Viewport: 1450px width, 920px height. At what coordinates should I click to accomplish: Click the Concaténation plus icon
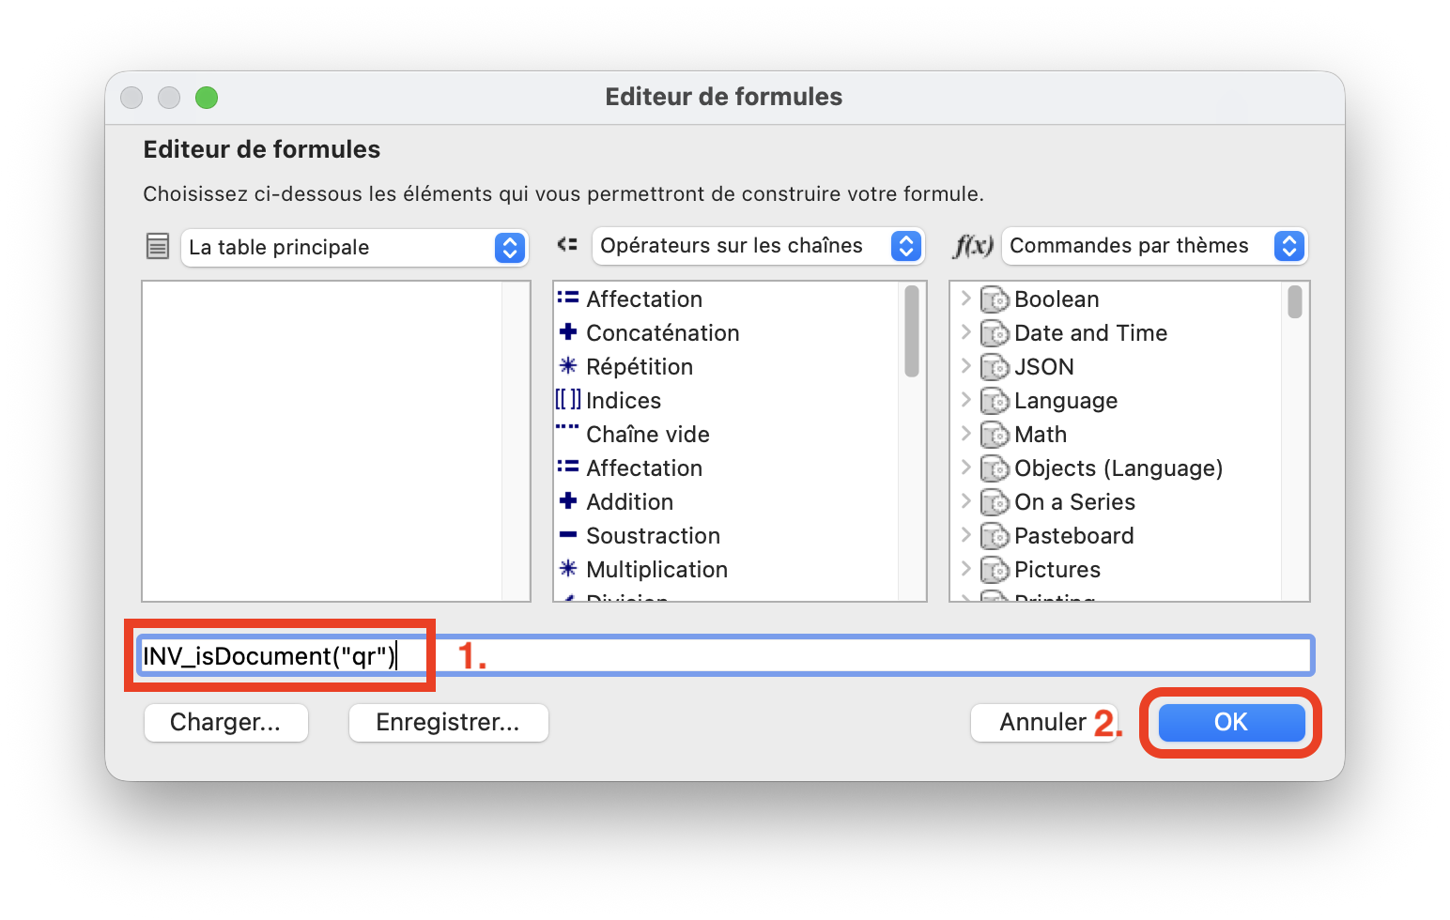click(x=568, y=332)
